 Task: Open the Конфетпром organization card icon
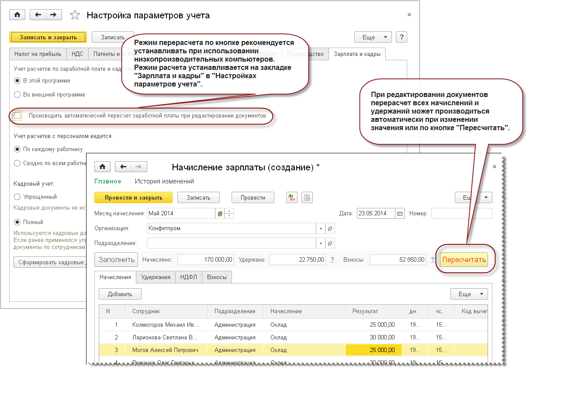330,228
